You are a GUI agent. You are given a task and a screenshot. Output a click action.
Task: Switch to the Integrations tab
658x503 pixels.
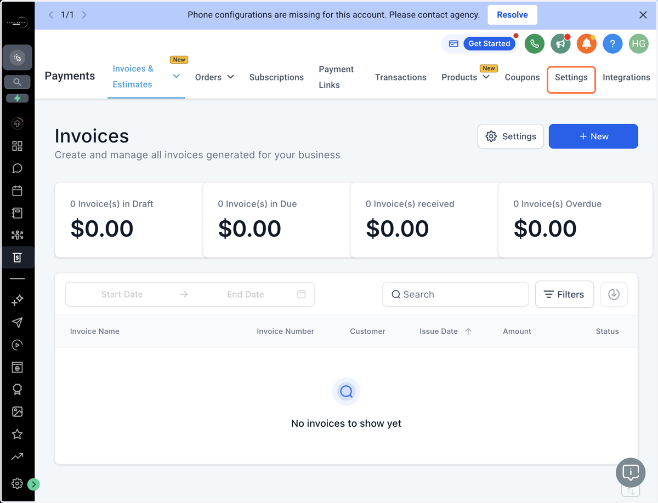tap(626, 77)
